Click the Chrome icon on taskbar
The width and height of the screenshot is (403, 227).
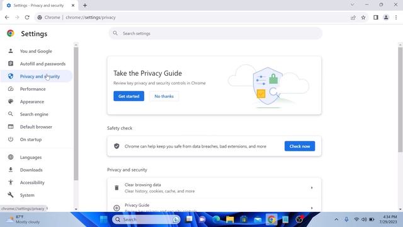pos(271,219)
